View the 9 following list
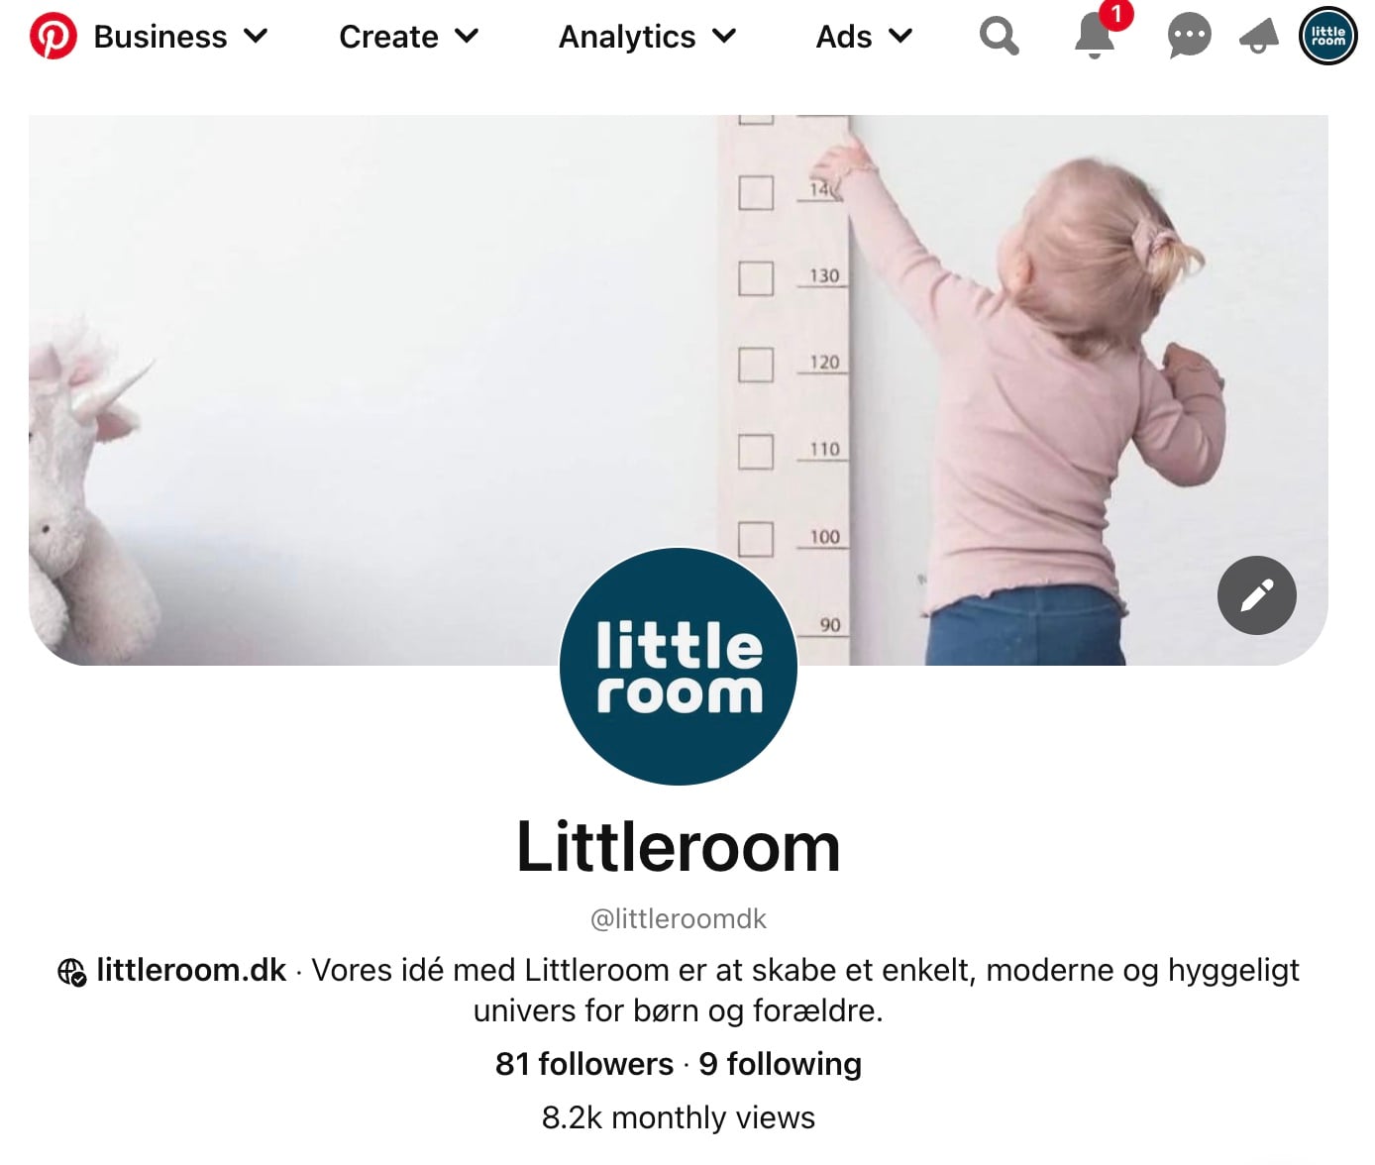 [x=780, y=1064]
